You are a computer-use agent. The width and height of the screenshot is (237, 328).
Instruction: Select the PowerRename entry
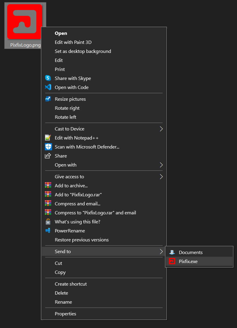tap(104, 231)
